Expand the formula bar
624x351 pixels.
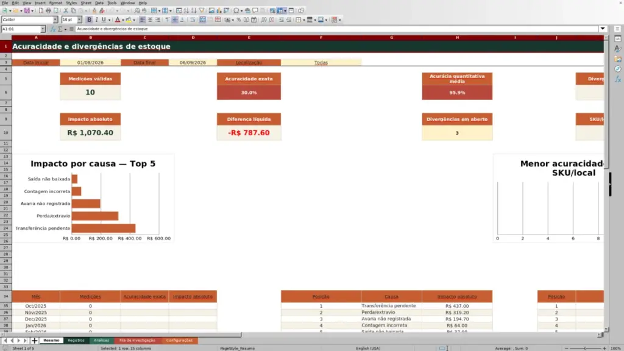(603, 29)
